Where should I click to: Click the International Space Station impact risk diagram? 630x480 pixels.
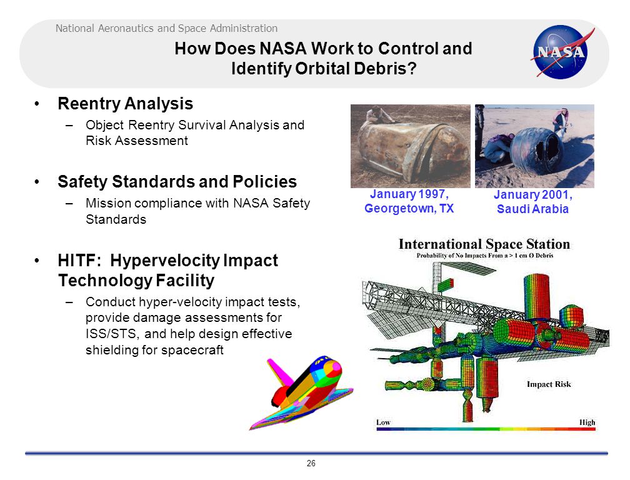pyautogui.click(x=486, y=335)
